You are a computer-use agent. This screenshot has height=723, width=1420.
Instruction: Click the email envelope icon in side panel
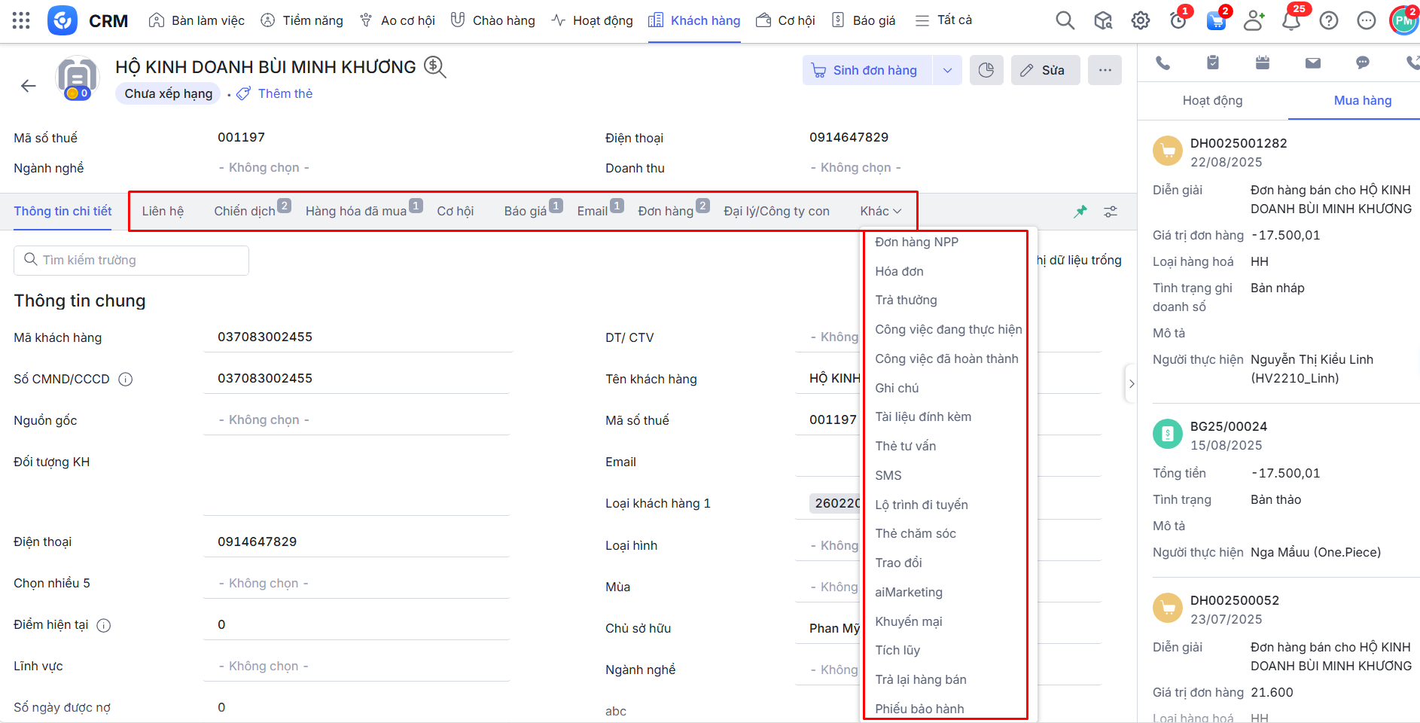pyautogui.click(x=1313, y=63)
